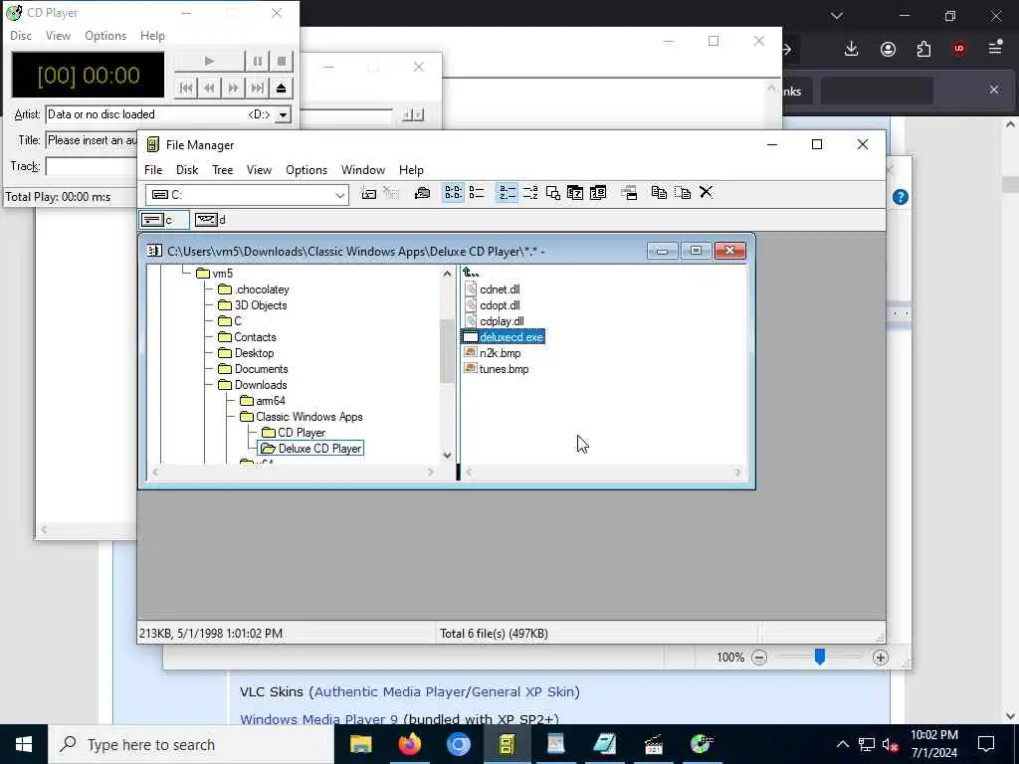Image resolution: width=1019 pixels, height=764 pixels.
Task: Click Eject button in CD Player
Action: point(282,88)
